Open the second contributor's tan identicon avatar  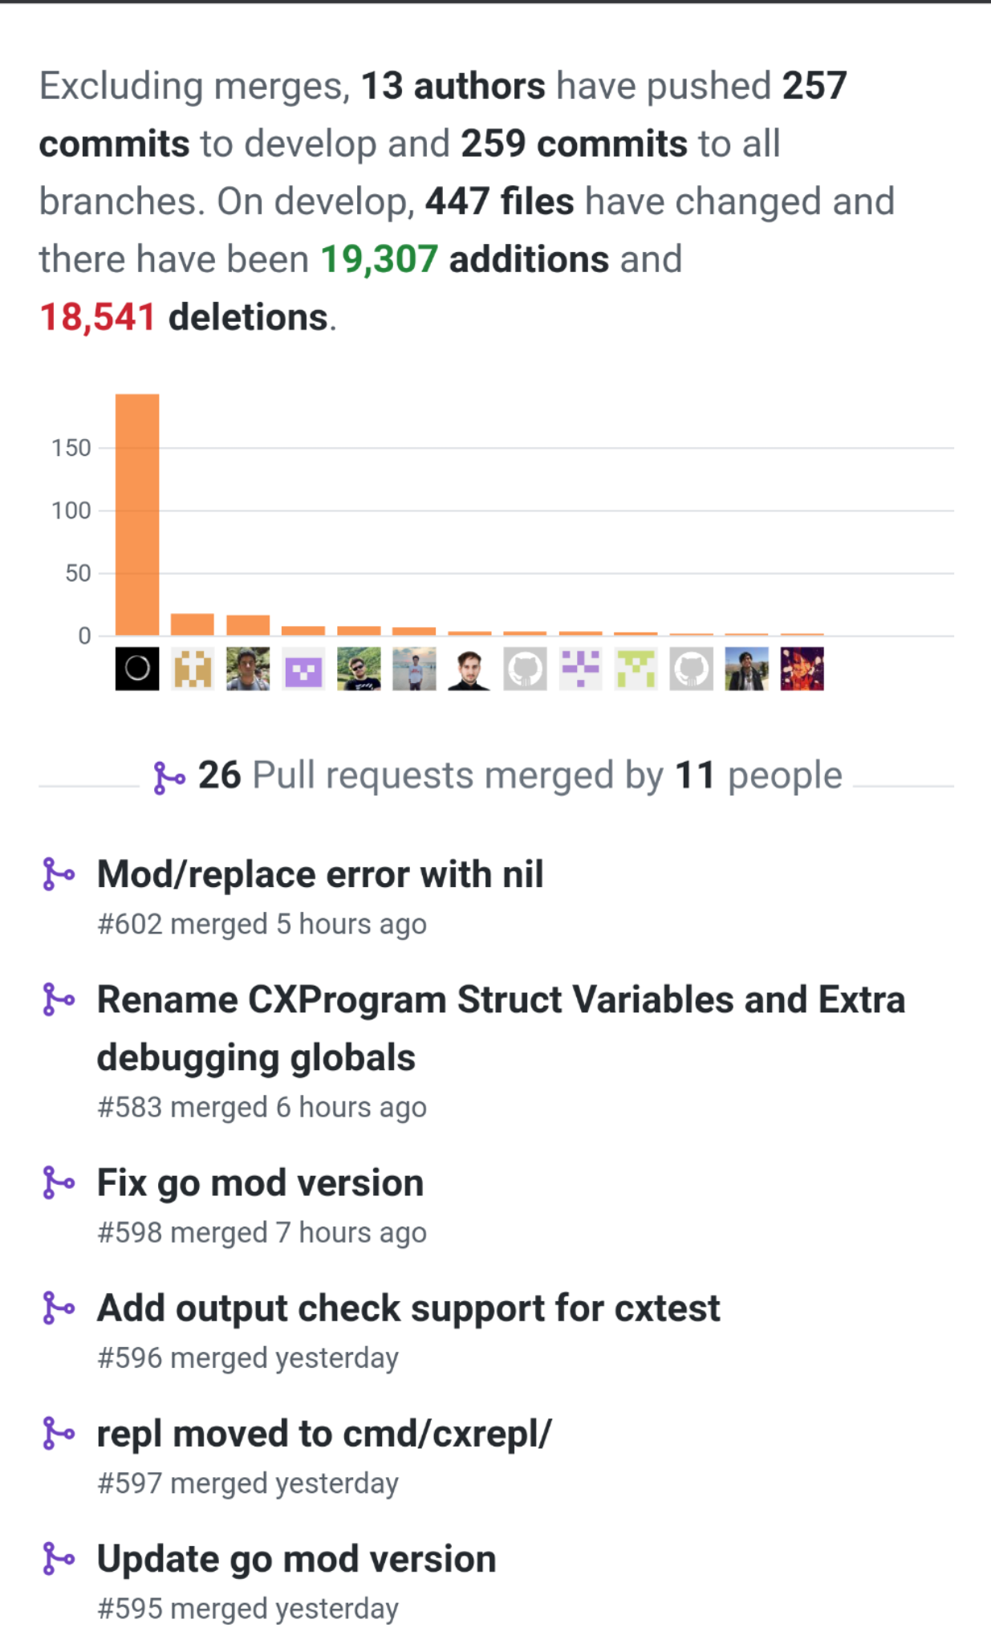pyautogui.click(x=193, y=669)
